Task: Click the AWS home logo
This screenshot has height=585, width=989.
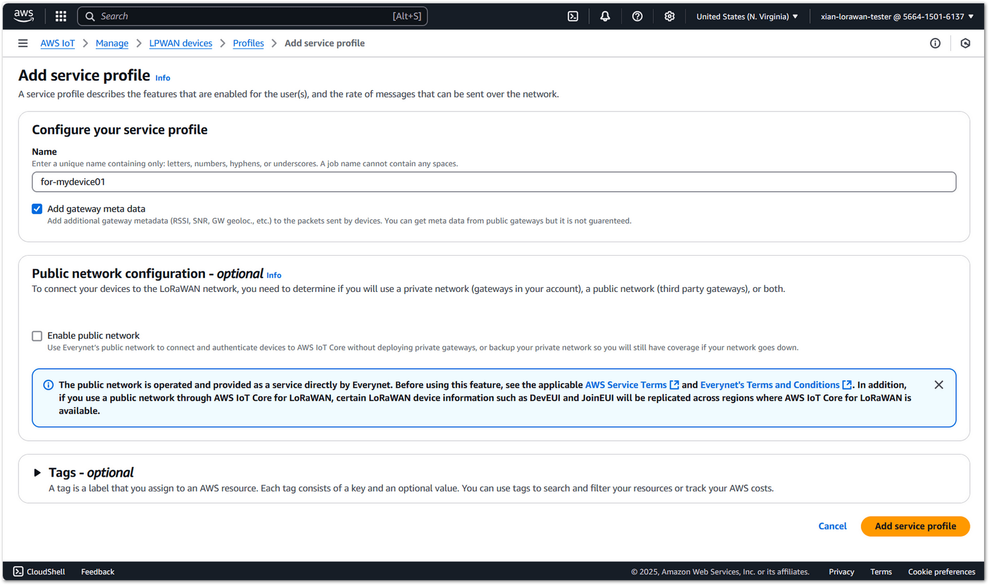Action: click(x=23, y=16)
